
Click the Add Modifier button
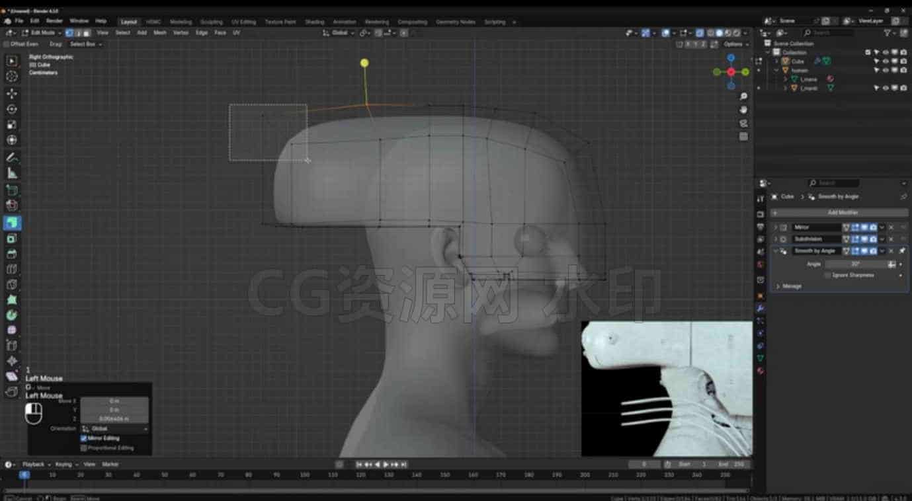[839, 213]
